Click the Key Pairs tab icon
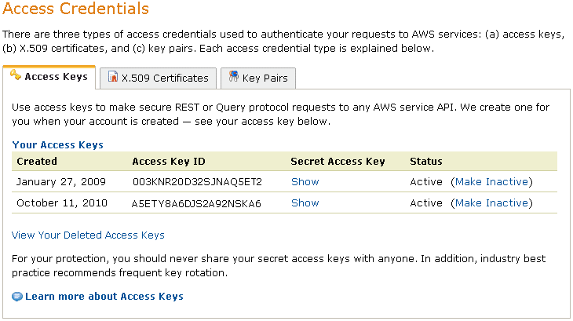Viewport: 573px width, 321px height. [x=233, y=78]
